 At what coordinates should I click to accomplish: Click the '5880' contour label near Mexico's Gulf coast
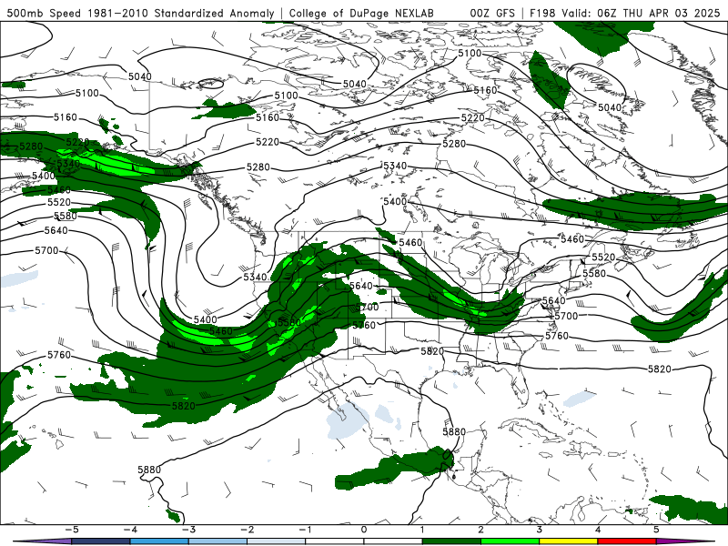click(x=453, y=431)
